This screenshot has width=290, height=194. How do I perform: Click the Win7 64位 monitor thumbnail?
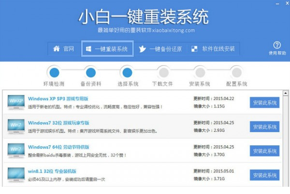[16, 151]
